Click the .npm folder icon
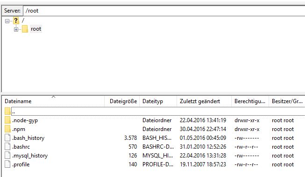The height and width of the screenshot is (177, 305). tap(7, 129)
